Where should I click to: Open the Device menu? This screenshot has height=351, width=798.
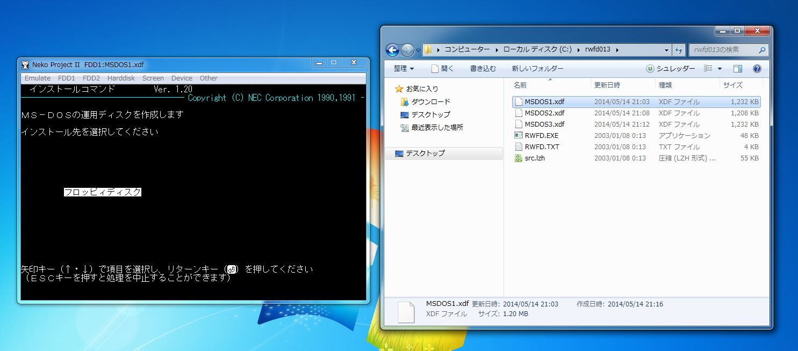182,78
